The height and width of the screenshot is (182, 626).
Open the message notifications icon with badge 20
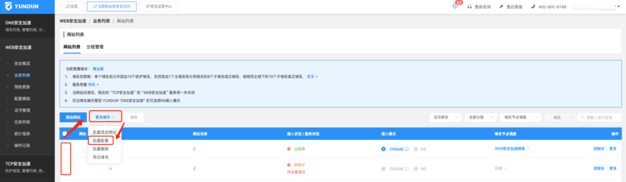click(x=455, y=7)
